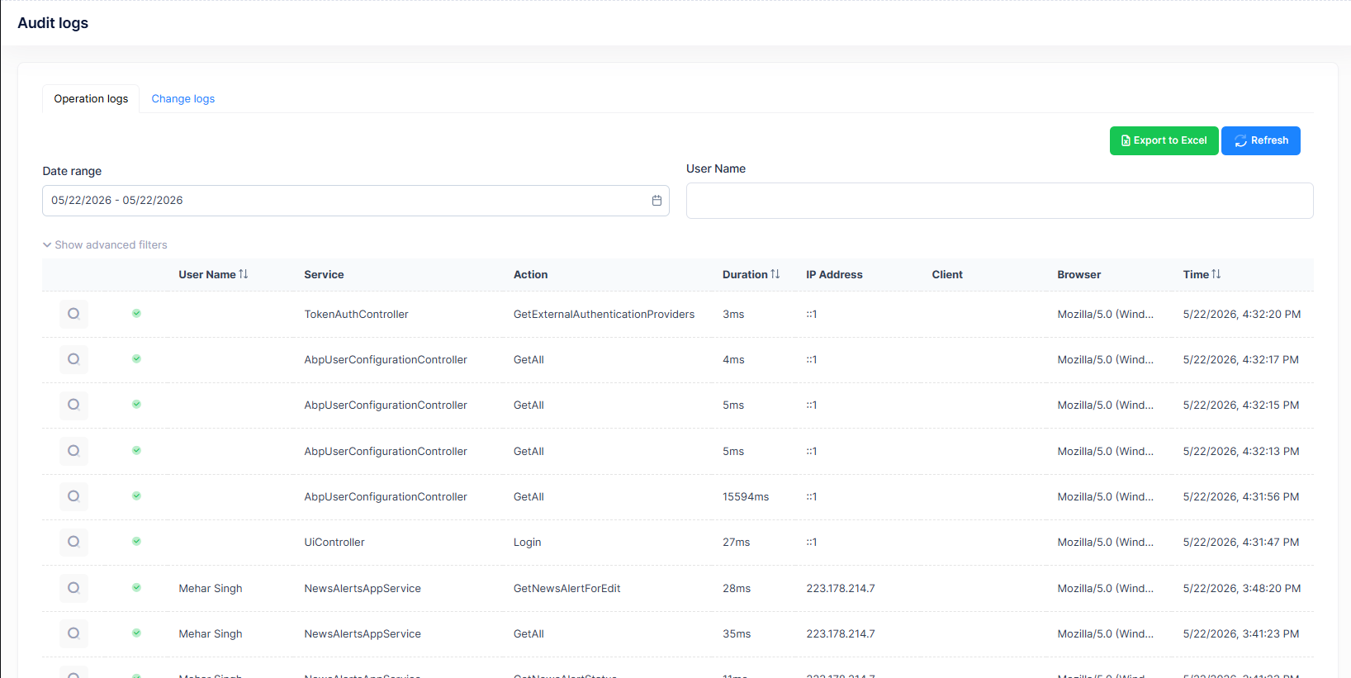The image size is (1351, 678).
Task: Click the UiController service cell
Action: (x=334, y=543)
